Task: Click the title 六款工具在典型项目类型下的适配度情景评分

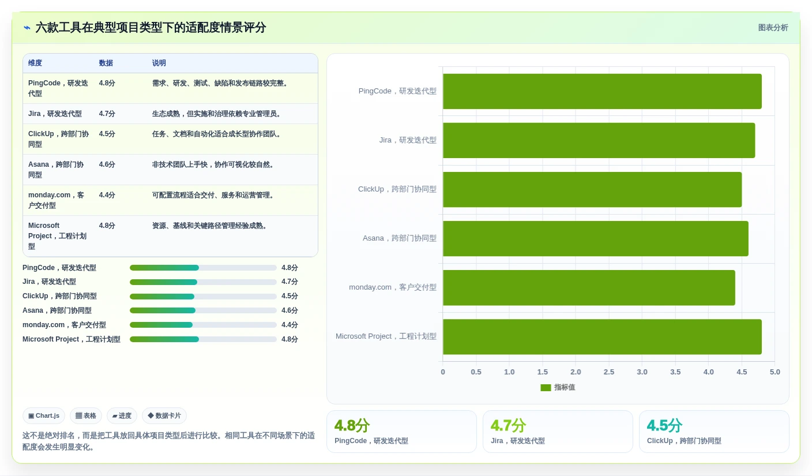Action: click(x=151, y=28)
